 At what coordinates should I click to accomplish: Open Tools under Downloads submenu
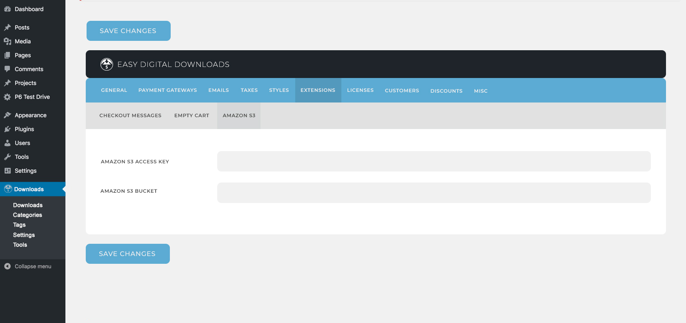[20, 245]
